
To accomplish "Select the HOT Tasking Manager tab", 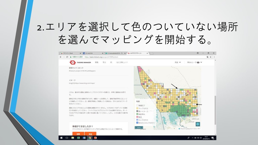I will (x=137, y=53).
